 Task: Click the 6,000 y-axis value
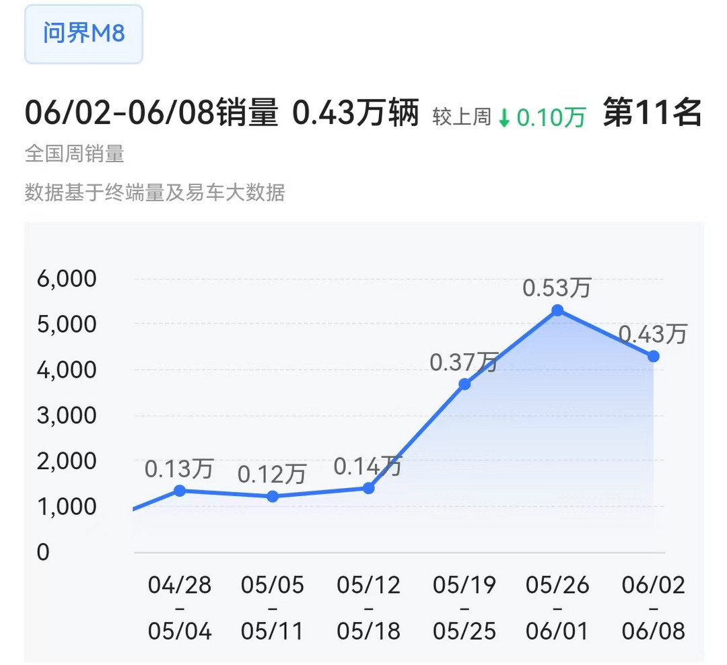click(67, 279)
